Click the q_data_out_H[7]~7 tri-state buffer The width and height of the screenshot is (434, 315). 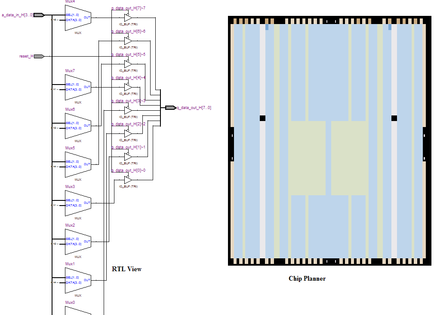(128, 18)
